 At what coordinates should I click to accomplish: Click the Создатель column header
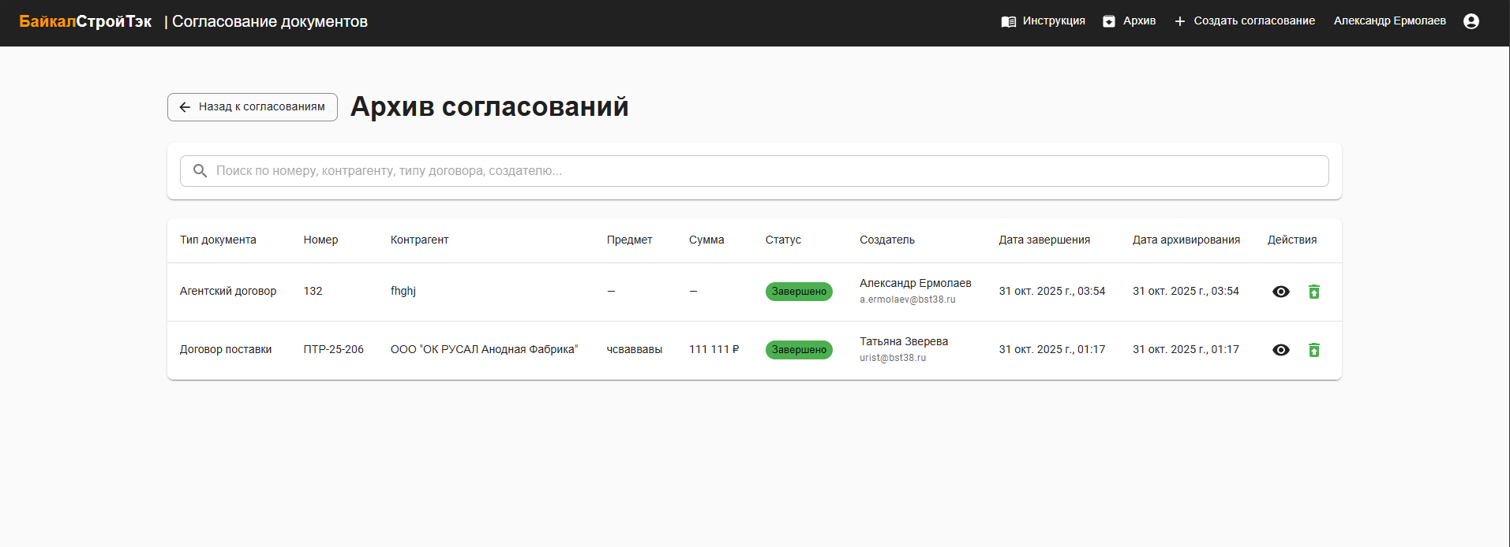[887, 240]
